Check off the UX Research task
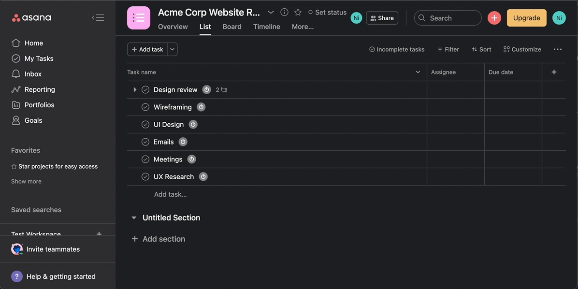The height and width of the screenshot is (289, 578). [145, 177]
